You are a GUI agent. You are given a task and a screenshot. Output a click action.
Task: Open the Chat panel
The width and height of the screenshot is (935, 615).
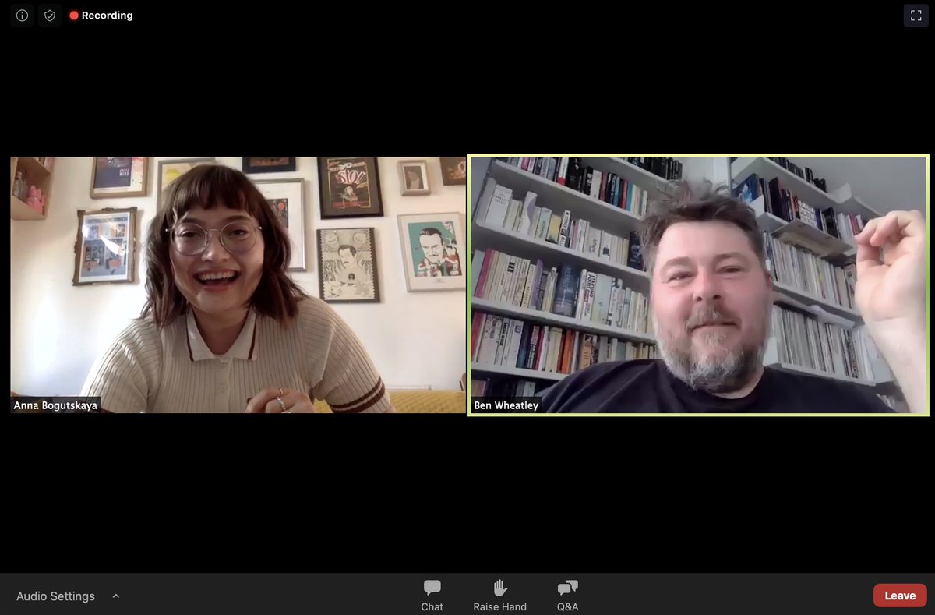[432, 594]
